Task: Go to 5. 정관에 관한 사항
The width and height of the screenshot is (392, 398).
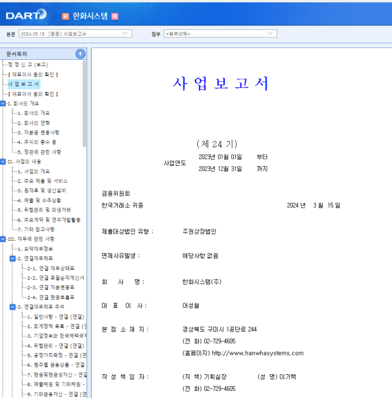Action: pyautogui.click(x=40, y=152)
